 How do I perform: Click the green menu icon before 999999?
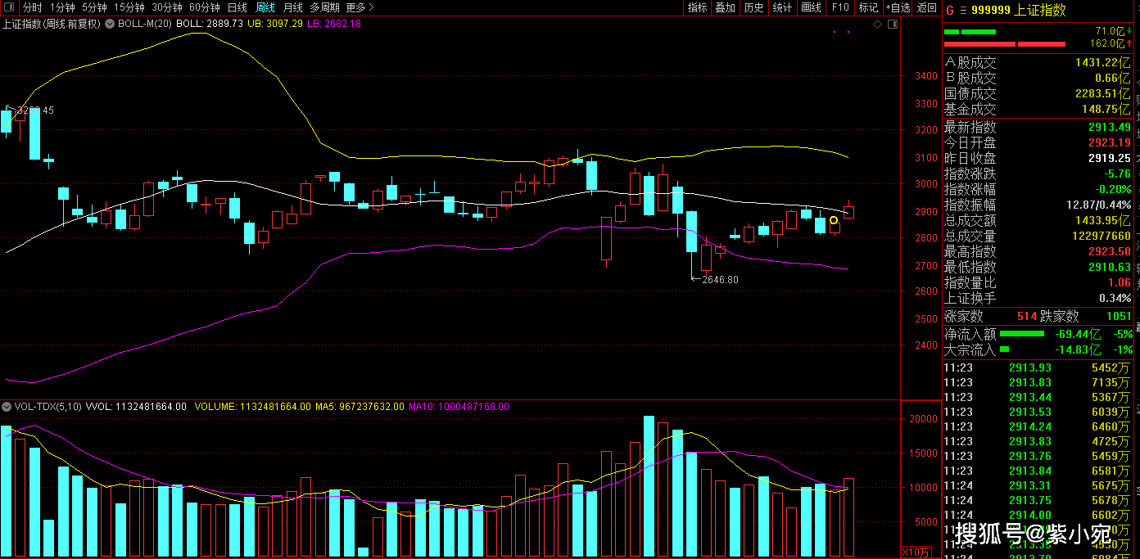coord(963,11)
